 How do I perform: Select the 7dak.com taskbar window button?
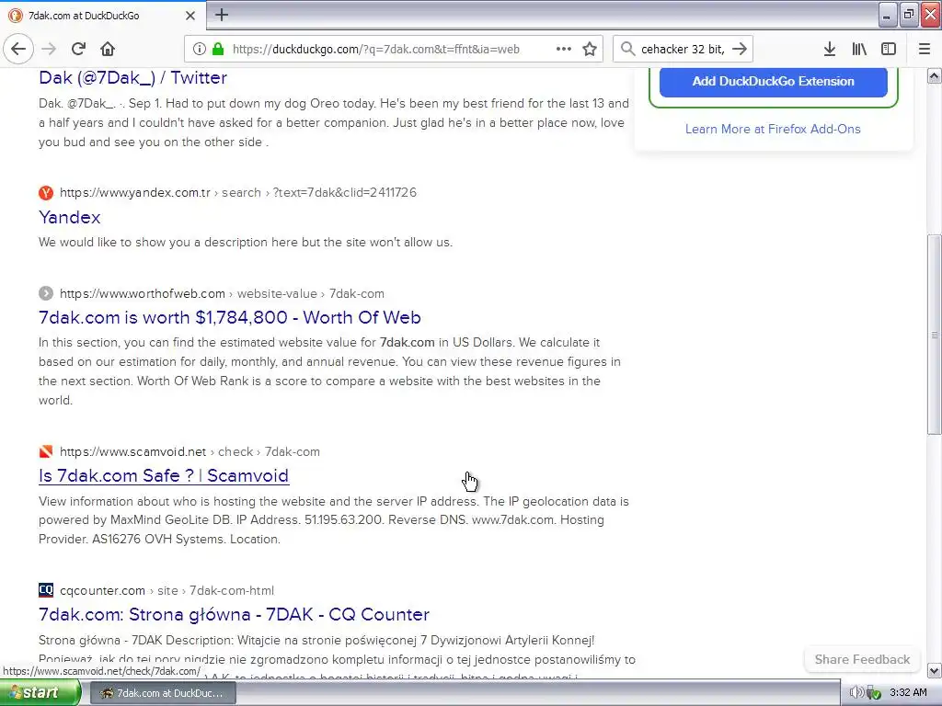point(164,693)
